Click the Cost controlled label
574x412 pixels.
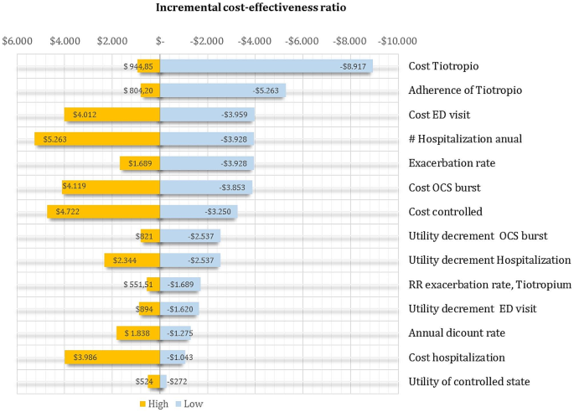[445, 212]
